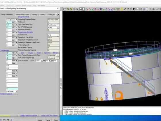Select the orange manway on the tank model
Screen dimensions: 161x121
(119, 95)
